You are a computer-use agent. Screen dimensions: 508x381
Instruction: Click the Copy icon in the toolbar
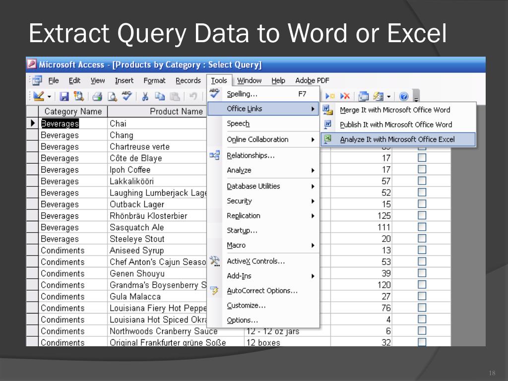click(x=160, y=97)
